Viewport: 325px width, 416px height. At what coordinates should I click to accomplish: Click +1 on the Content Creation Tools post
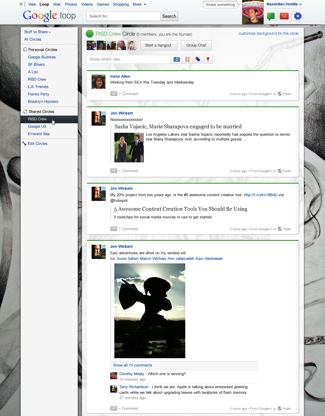click(114, 229)
